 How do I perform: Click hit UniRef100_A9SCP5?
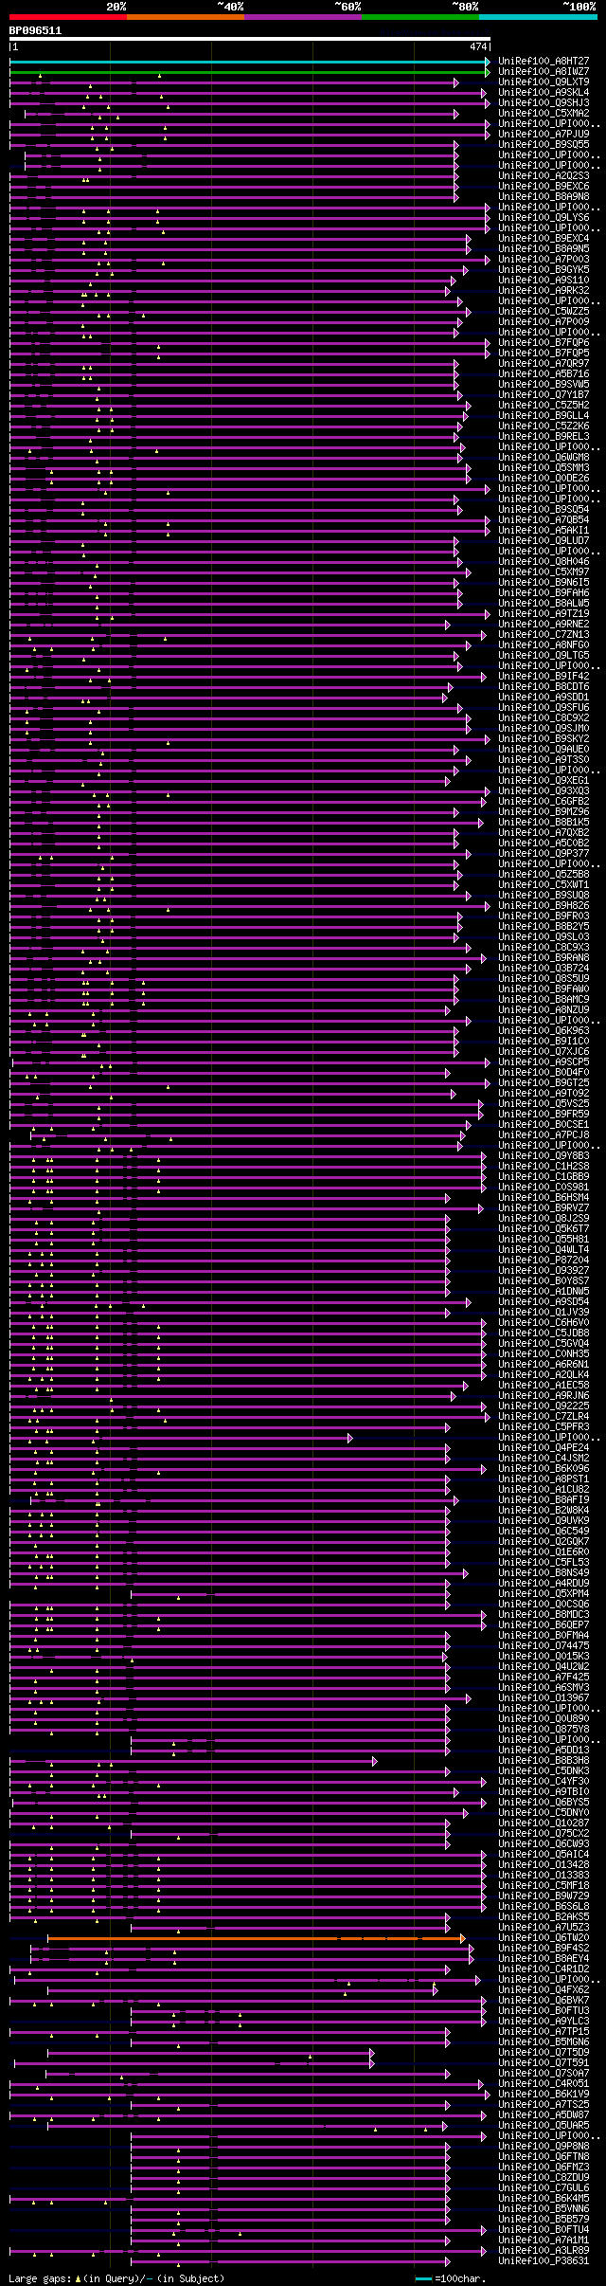pyautogui.click(x=544, y=1062)
